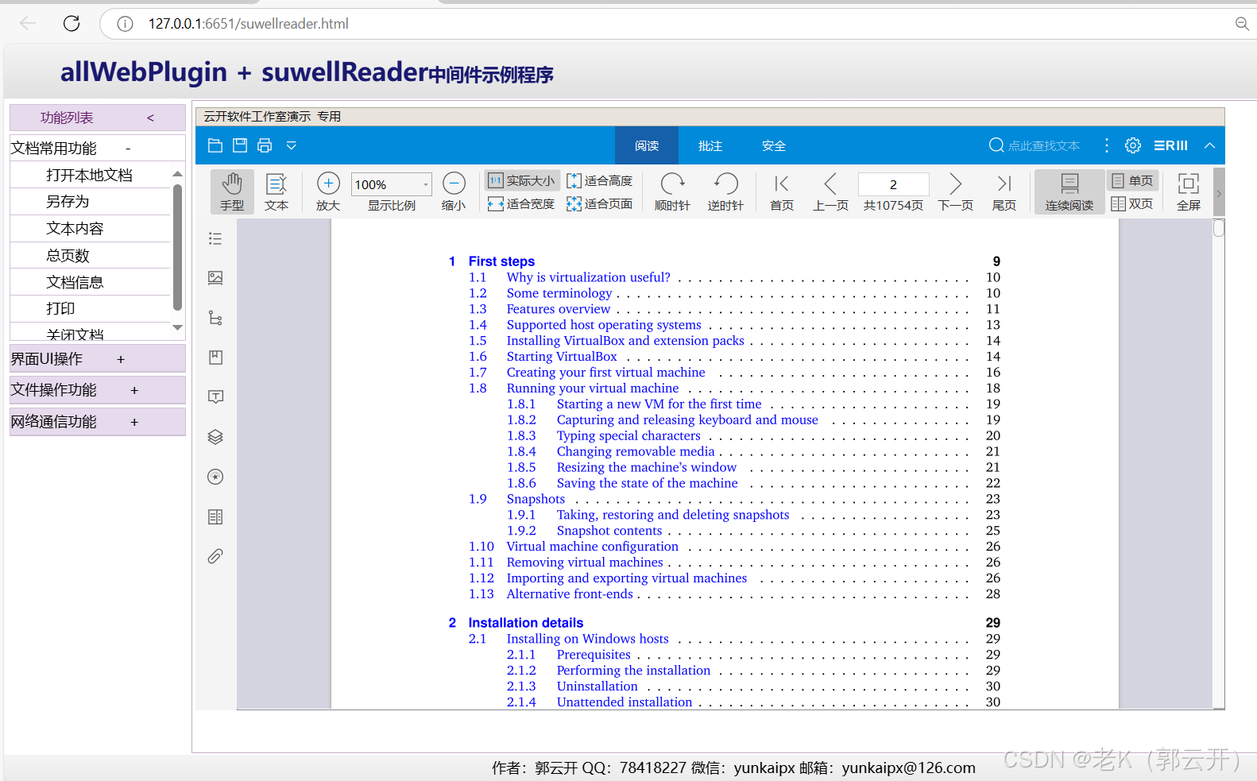Open the attachments paperclip panel icon

pyautogui.click(x=215, y=556)
